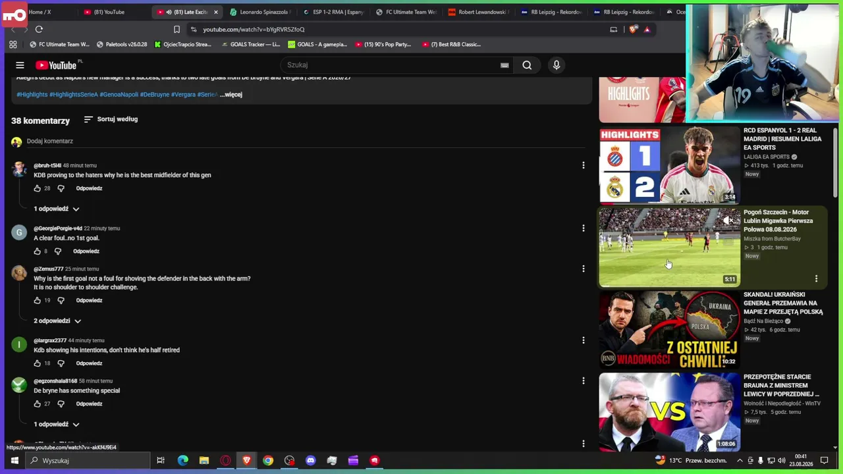
Task: Open the #HighlightsSerieA hashtag link
Action: click(x=74, y=95)
